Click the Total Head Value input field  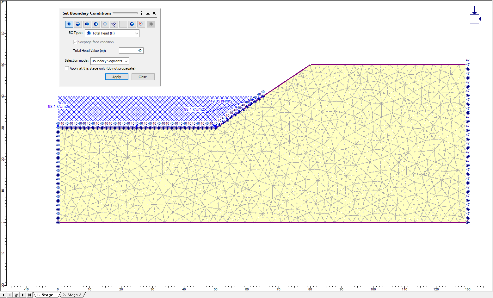tap(131, 51)
